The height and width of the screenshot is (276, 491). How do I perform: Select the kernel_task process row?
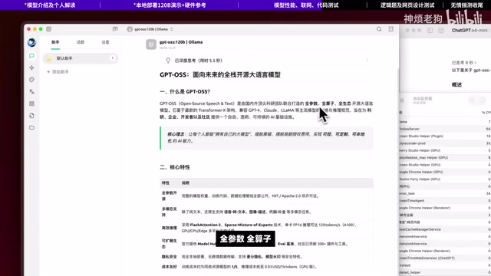[445, 194]
